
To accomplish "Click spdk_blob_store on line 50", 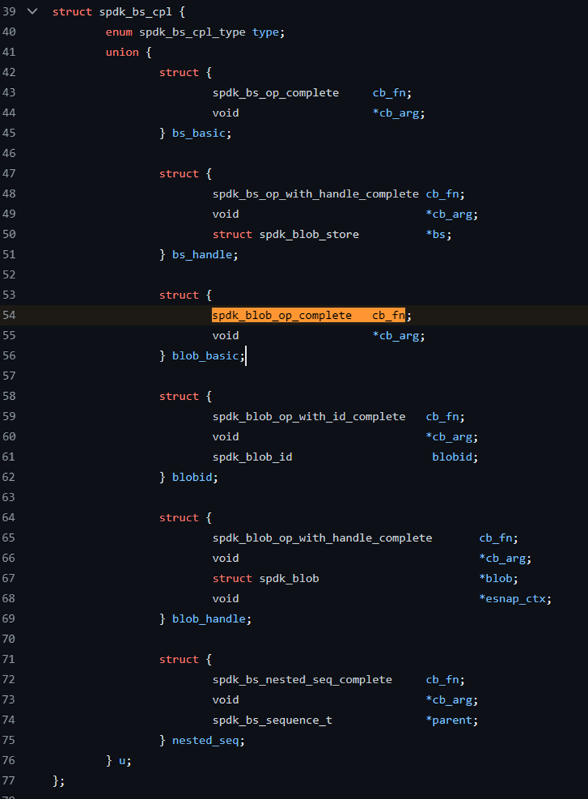I will coord(309,234).
